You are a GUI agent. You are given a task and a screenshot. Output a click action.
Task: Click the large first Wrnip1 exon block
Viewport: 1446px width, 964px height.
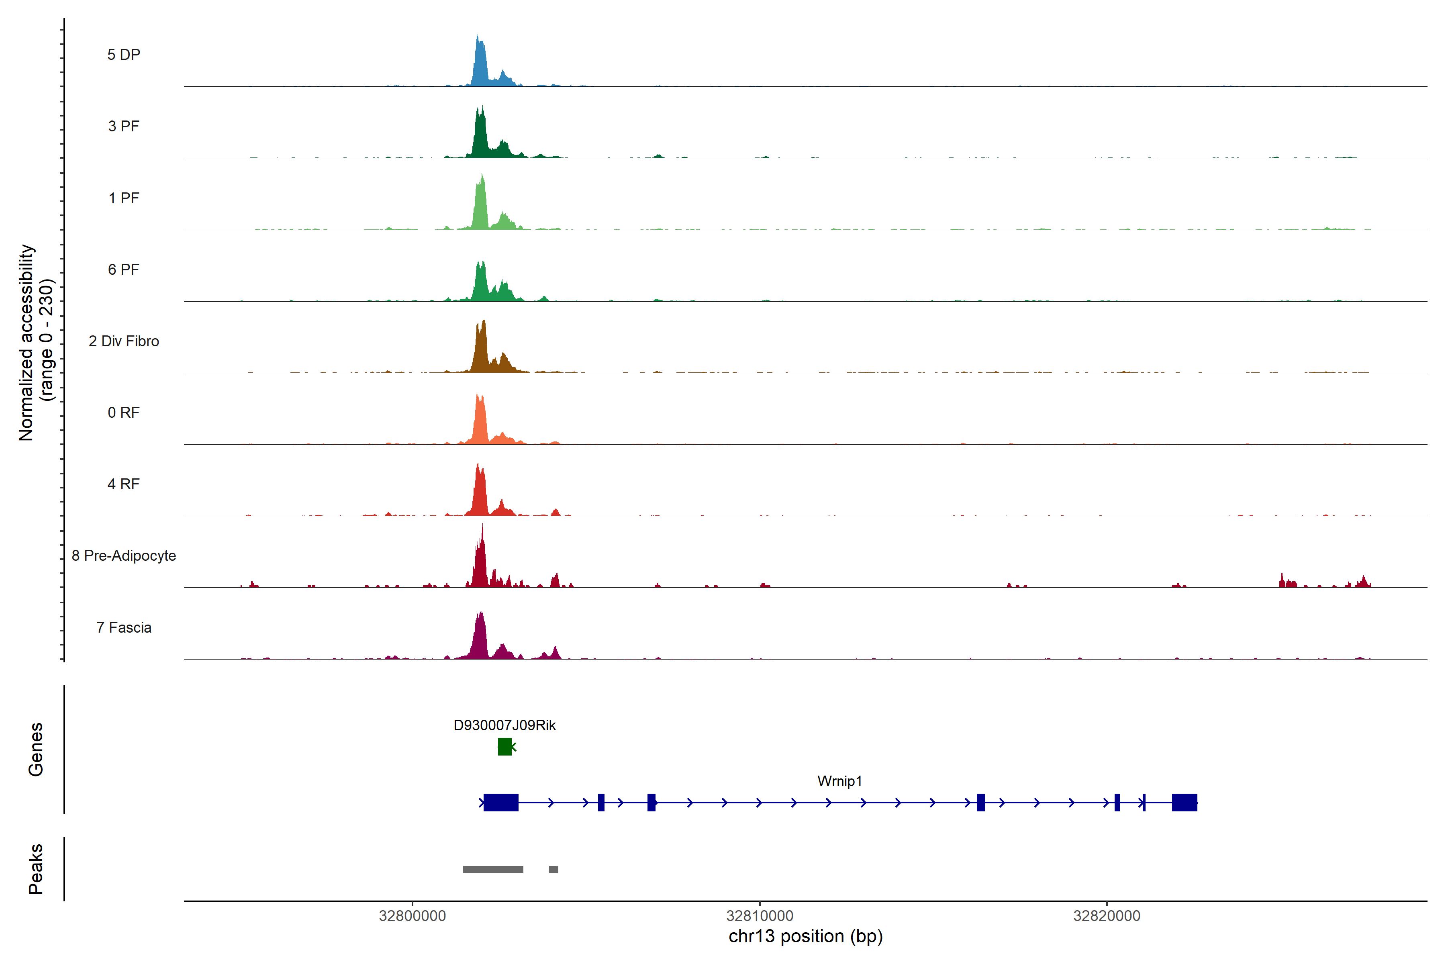(500, 802)
